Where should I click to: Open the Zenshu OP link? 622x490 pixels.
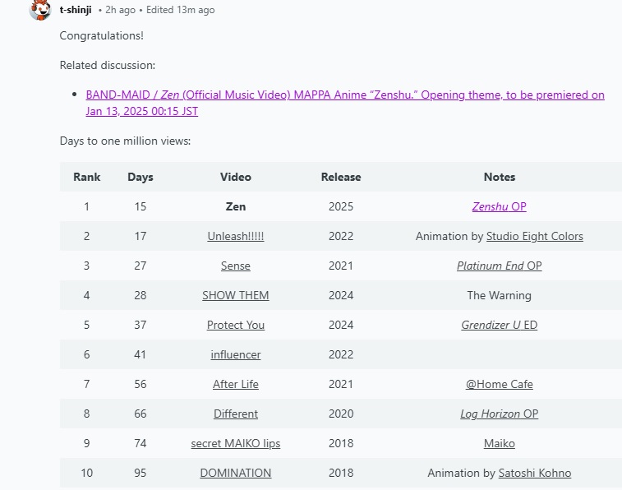499,206
